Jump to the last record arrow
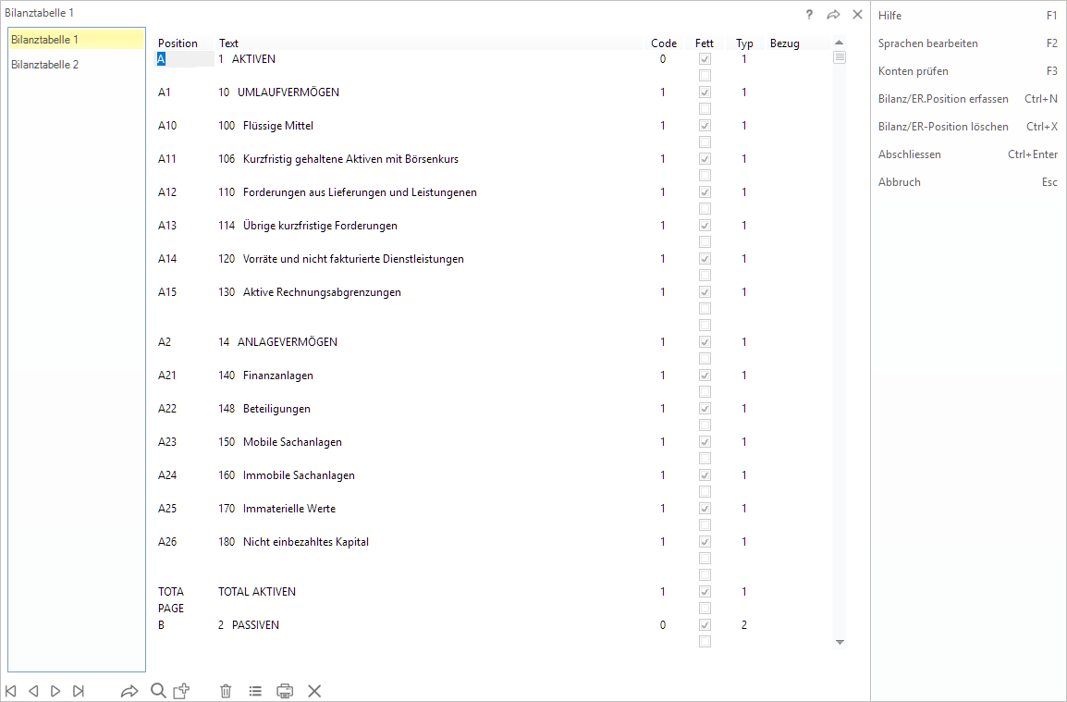Image resolution: width=1067 pixels, height=702 pixels. coord(79,691)
